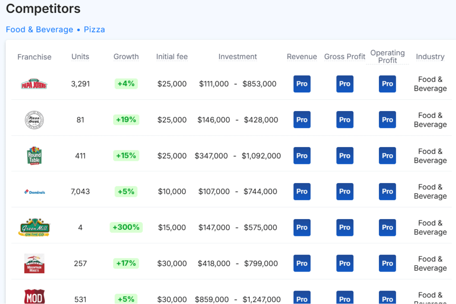Click Gross Profit Pro badge in Round Table row

pyautogui.click(x=345, y=156)
